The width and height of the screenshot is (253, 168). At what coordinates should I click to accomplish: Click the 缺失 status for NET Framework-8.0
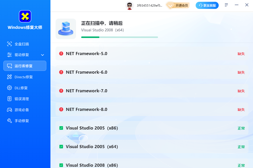[x=241, y=109]
